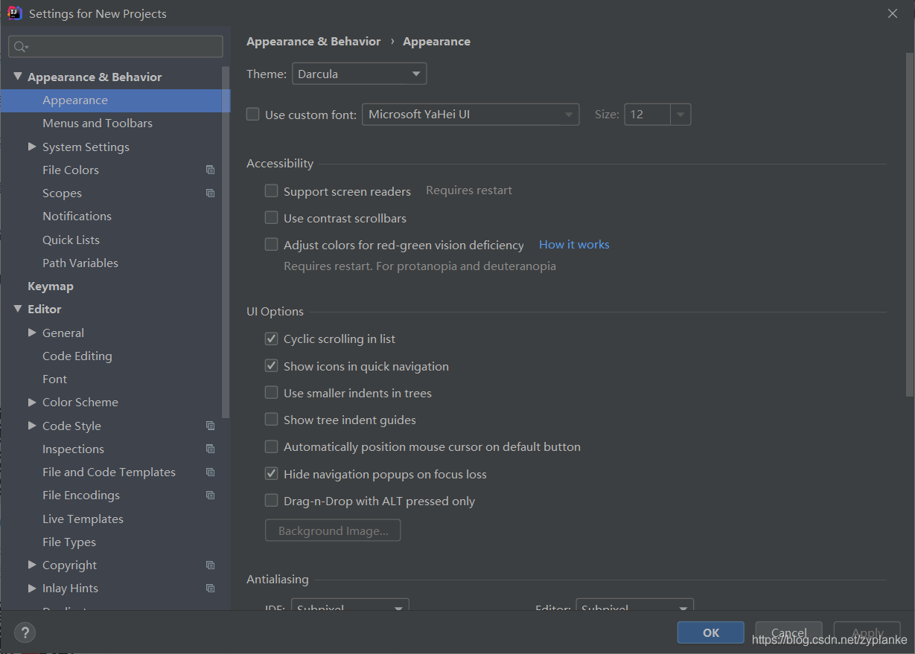Click the icon next to Inlay Hints
This screenshot has height=654, width=915.
(210, 588)
